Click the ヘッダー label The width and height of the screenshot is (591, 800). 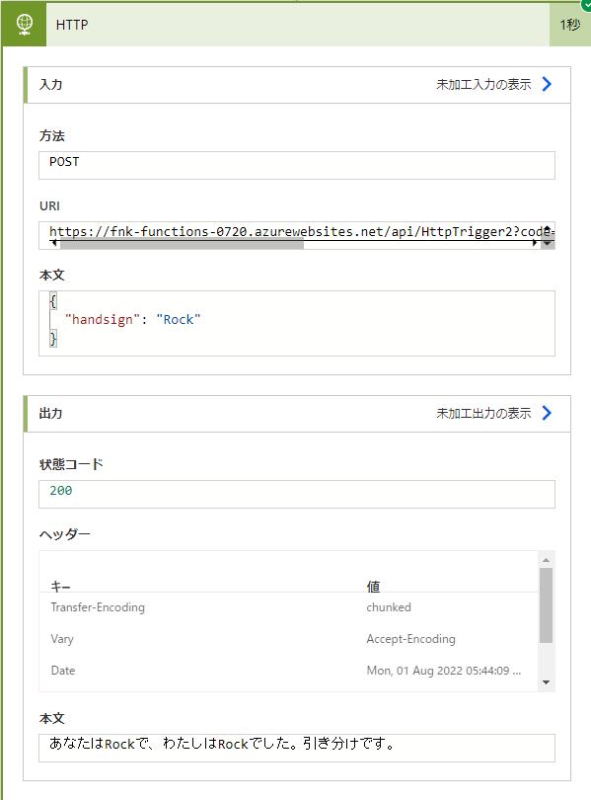point(65,534)
